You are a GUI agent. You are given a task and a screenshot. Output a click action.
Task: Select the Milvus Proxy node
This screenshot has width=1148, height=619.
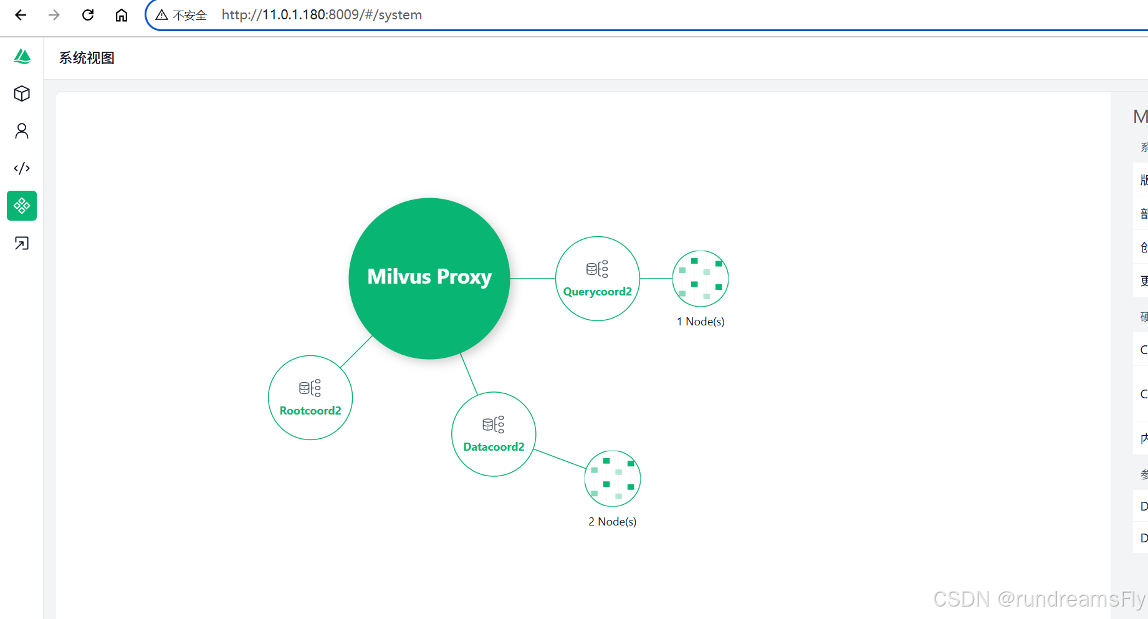click(x=429, y=279)
